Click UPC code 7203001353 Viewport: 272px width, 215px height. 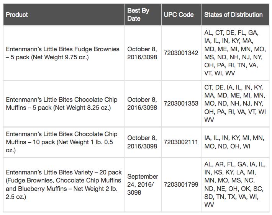182,104
